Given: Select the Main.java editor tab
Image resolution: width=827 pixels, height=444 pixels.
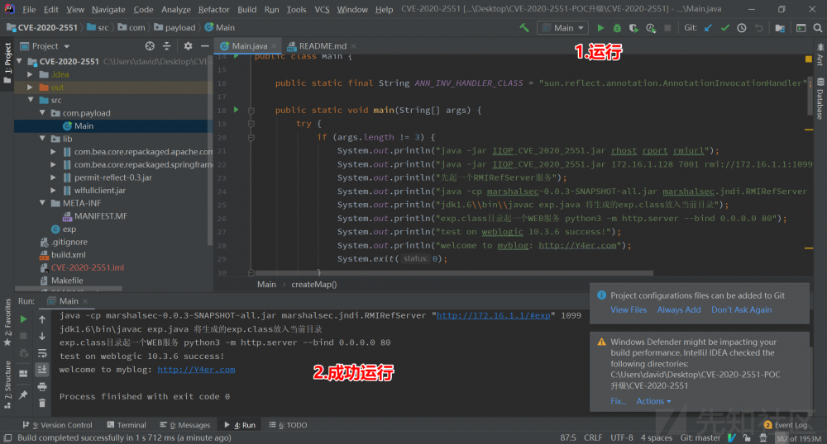Looking at the screenshot, I should click(x=250, y=46).
